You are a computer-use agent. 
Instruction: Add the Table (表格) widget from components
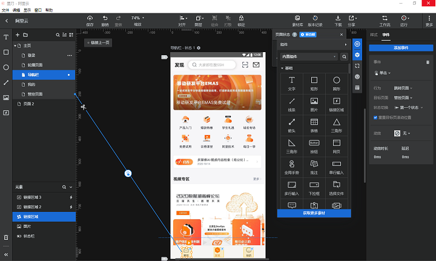[314, 125]
